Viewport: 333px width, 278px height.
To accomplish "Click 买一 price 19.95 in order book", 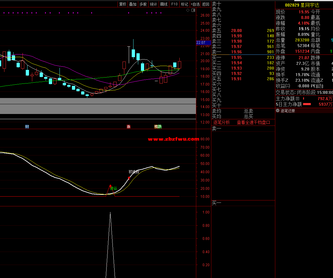I will pos(237,57).
